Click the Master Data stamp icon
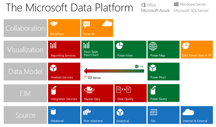 click(87, 90)
